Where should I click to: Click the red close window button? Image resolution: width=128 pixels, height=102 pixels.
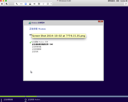point(1,1)
